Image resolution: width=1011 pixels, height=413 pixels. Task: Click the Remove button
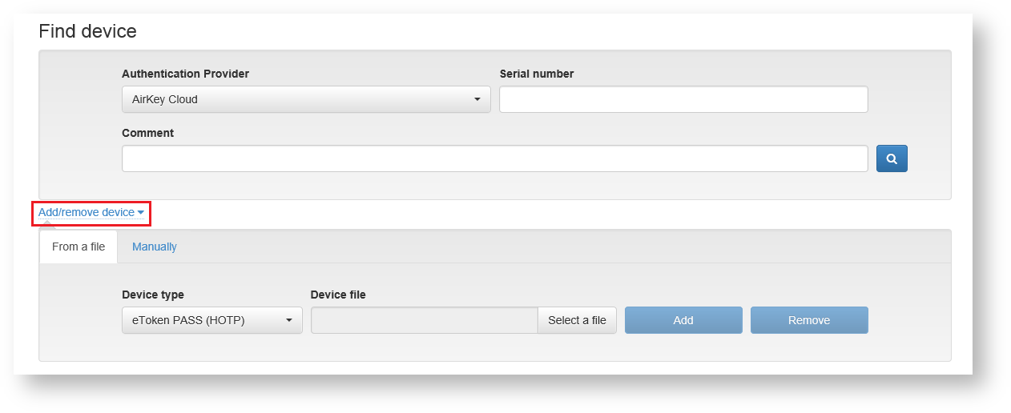809,320
